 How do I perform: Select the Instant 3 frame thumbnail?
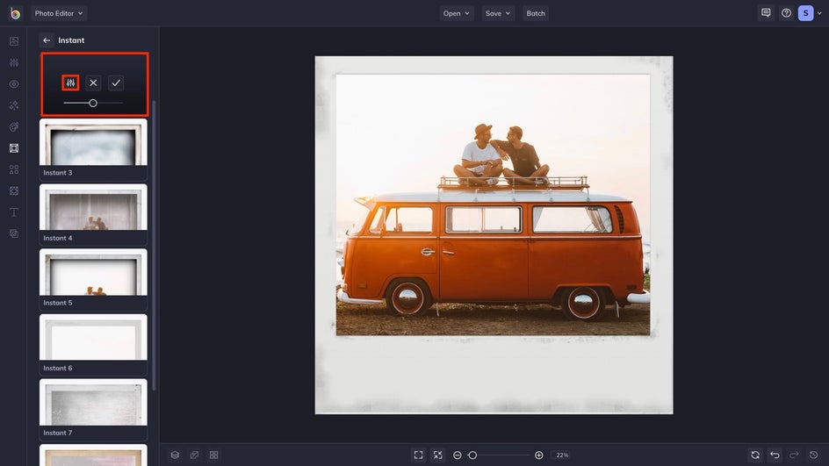94,149
